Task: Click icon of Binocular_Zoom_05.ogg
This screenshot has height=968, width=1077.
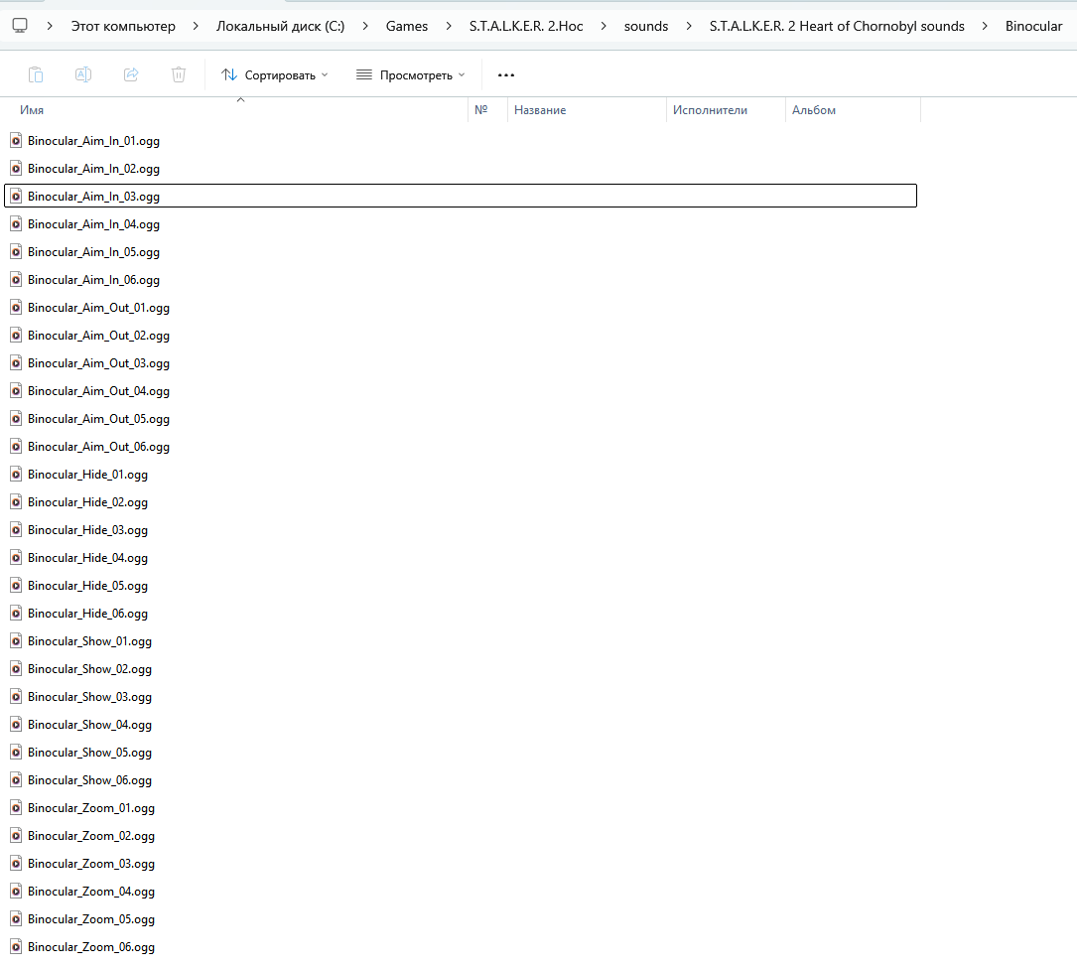Action: pos(16,920)
